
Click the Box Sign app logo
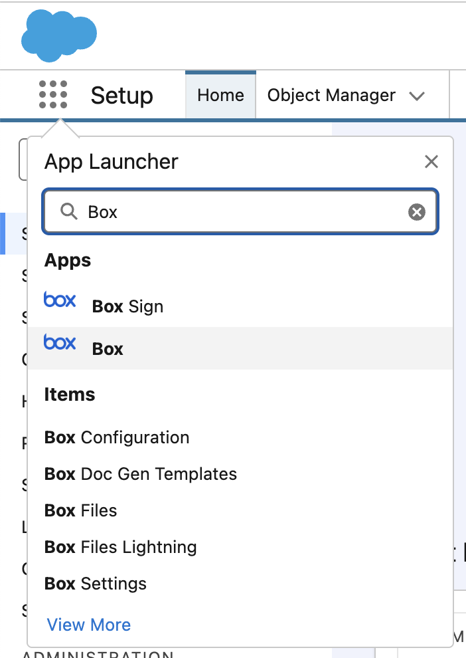coord(60,300)
